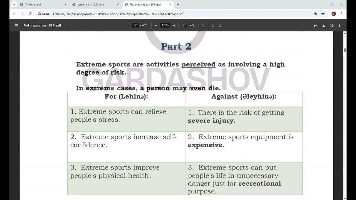Open the user profile avatar

point(334,14)
